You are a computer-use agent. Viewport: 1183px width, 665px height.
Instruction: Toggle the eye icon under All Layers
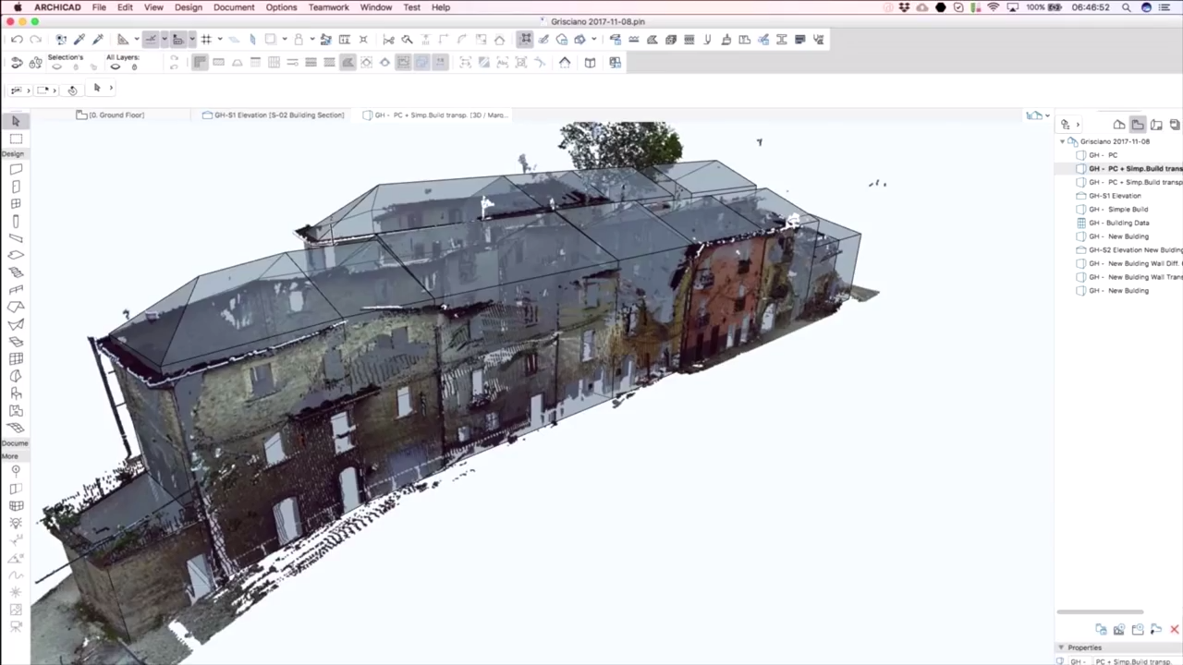click(116, 66)
